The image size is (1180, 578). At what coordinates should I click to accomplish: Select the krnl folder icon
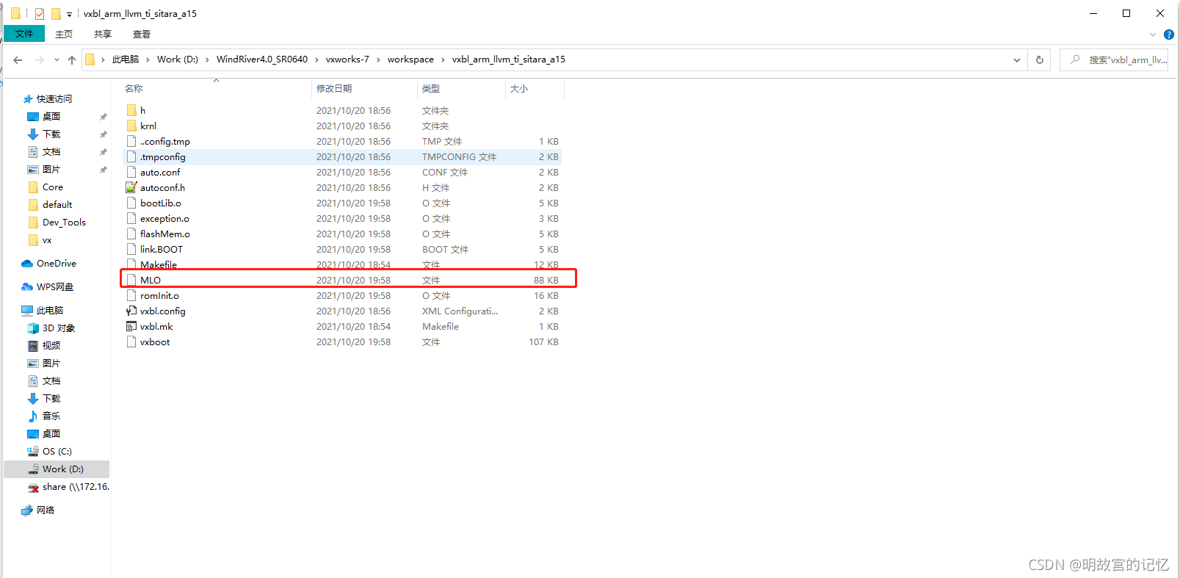(131, 126)
